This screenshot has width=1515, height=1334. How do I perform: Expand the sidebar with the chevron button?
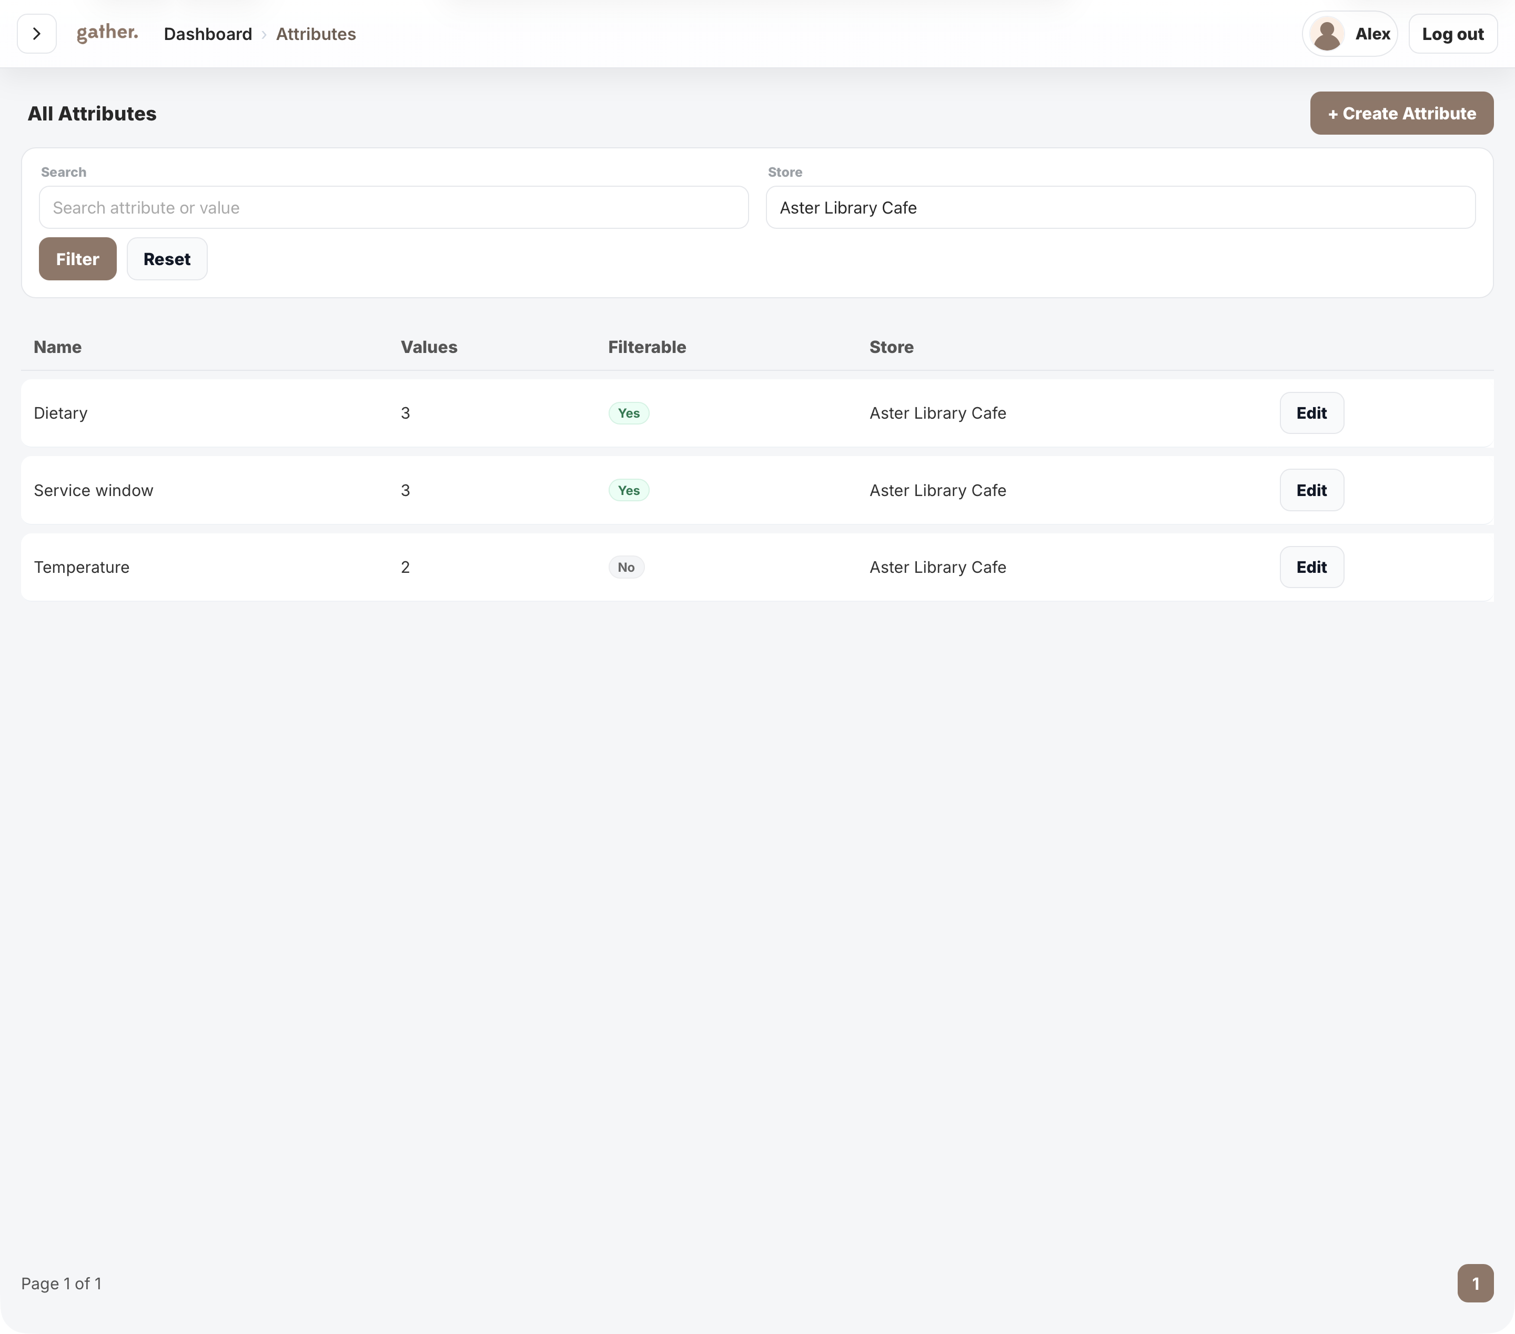pos(36,34)
